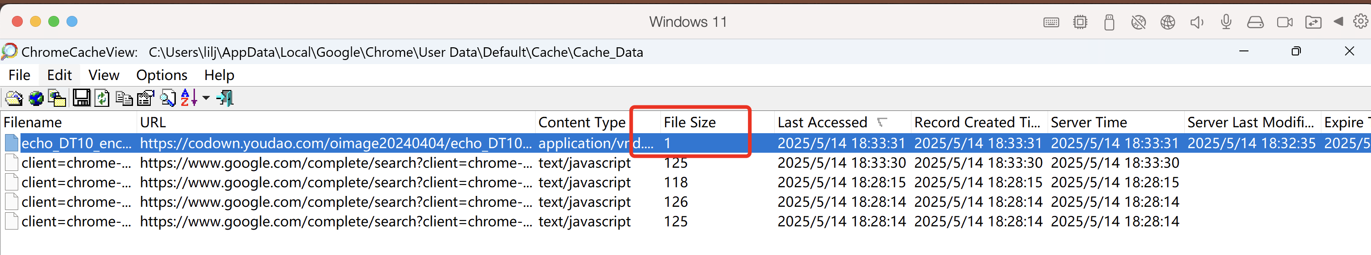Expand the sort options dropdown arrow
1371x255 pixels.
click(206, 98)
